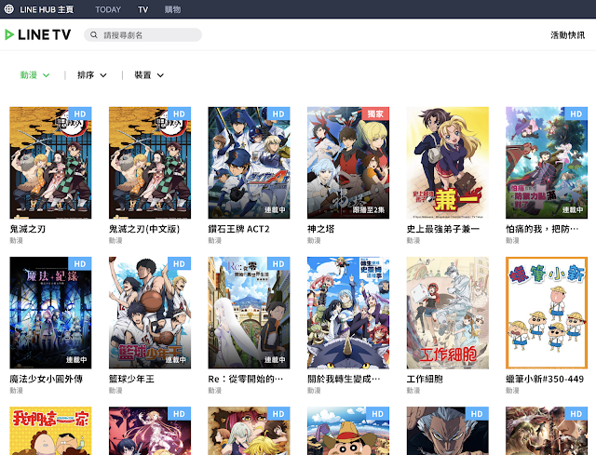Click the 神之塔 title text
The width and height of the screenshot is (596, 455).
click(x=320, y=229)
